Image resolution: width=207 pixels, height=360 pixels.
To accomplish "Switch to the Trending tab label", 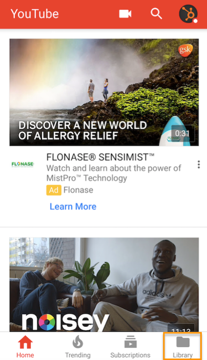I will coord(78,355).
